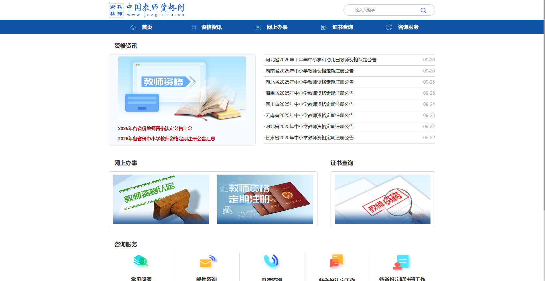Open 各省份认定工作 chat bubbles icon
The width and height of the screenshot is (545, 281).
click(x=336, y=261)
